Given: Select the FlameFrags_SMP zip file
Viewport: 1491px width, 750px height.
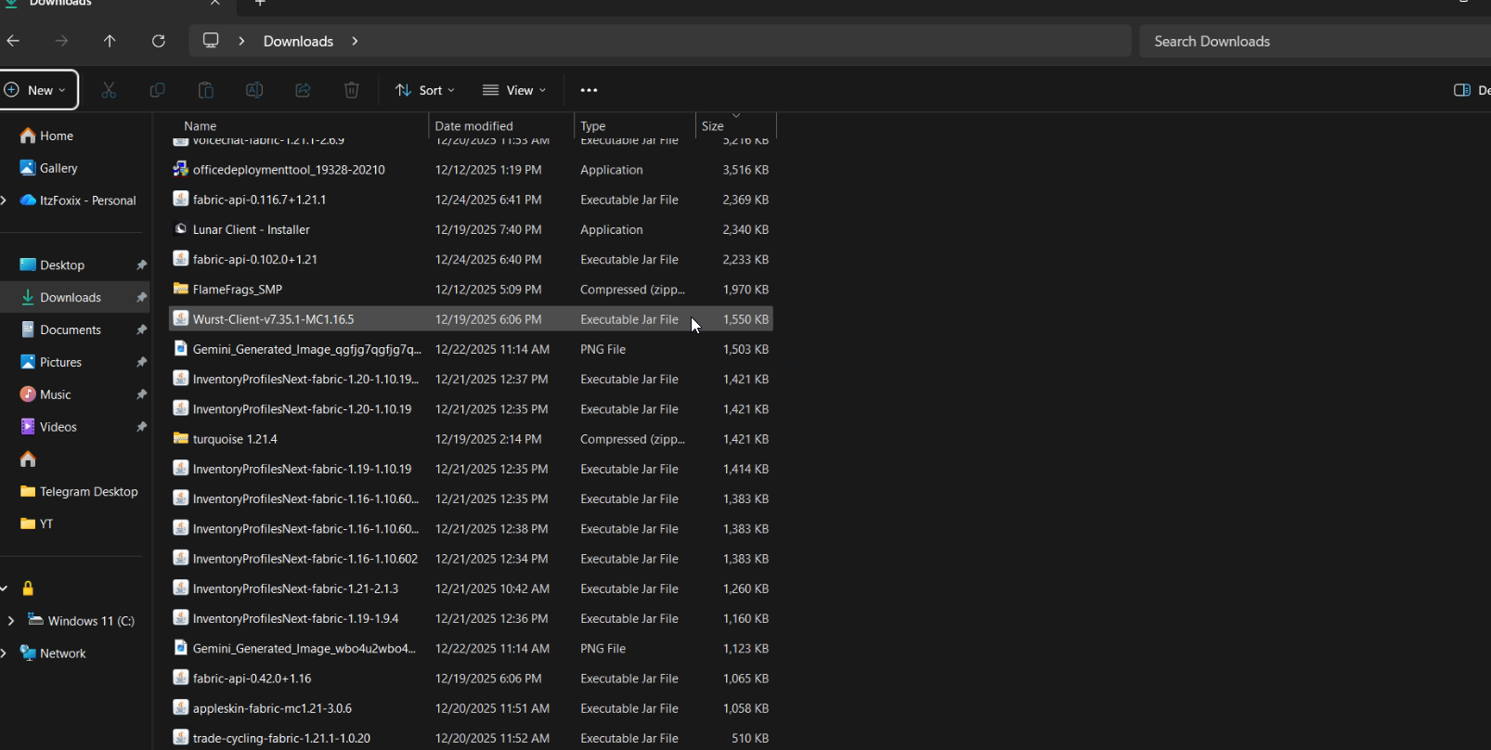Looking at the screenshot, I should coord(237,290).
